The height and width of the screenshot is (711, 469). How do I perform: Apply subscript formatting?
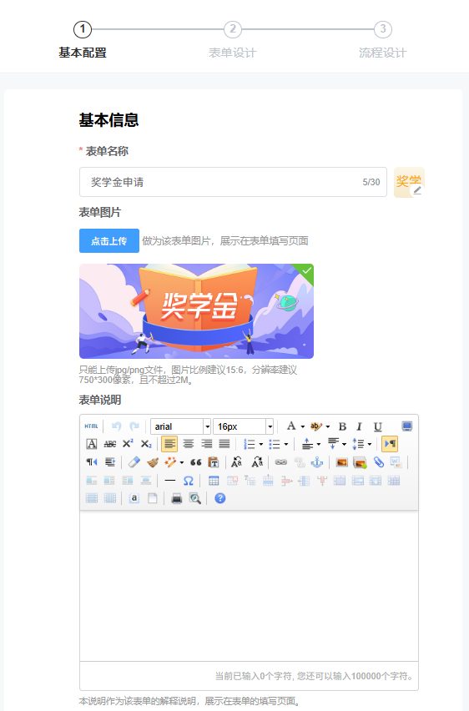[x=146, y=444]
